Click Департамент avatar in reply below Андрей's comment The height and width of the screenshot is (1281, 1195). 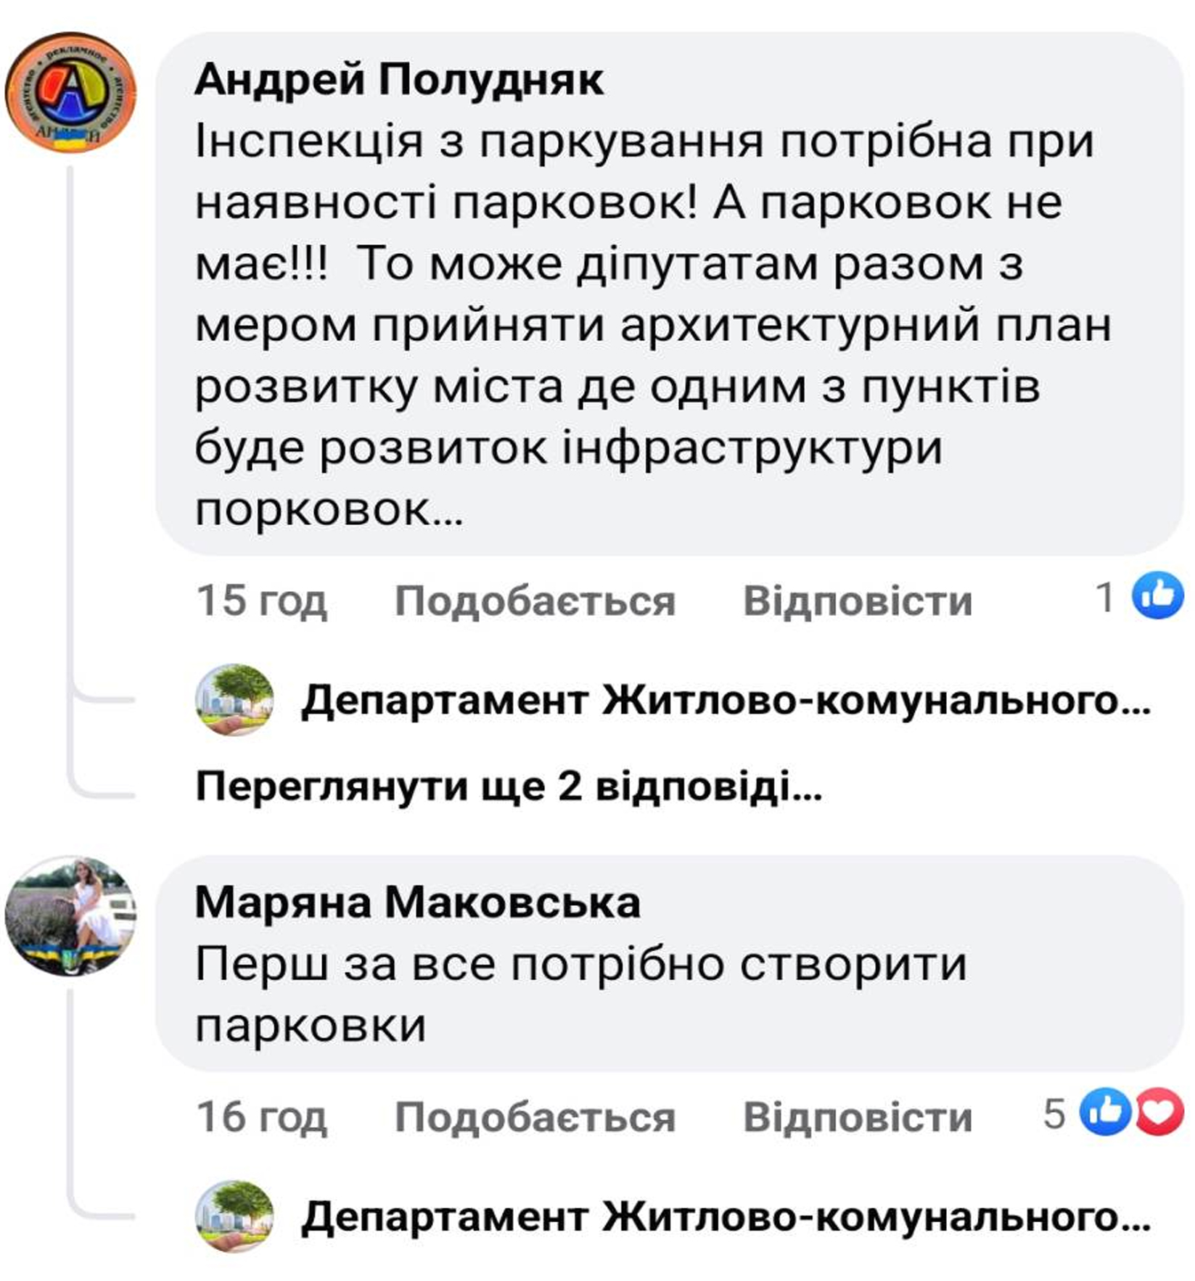pos(234,700)
